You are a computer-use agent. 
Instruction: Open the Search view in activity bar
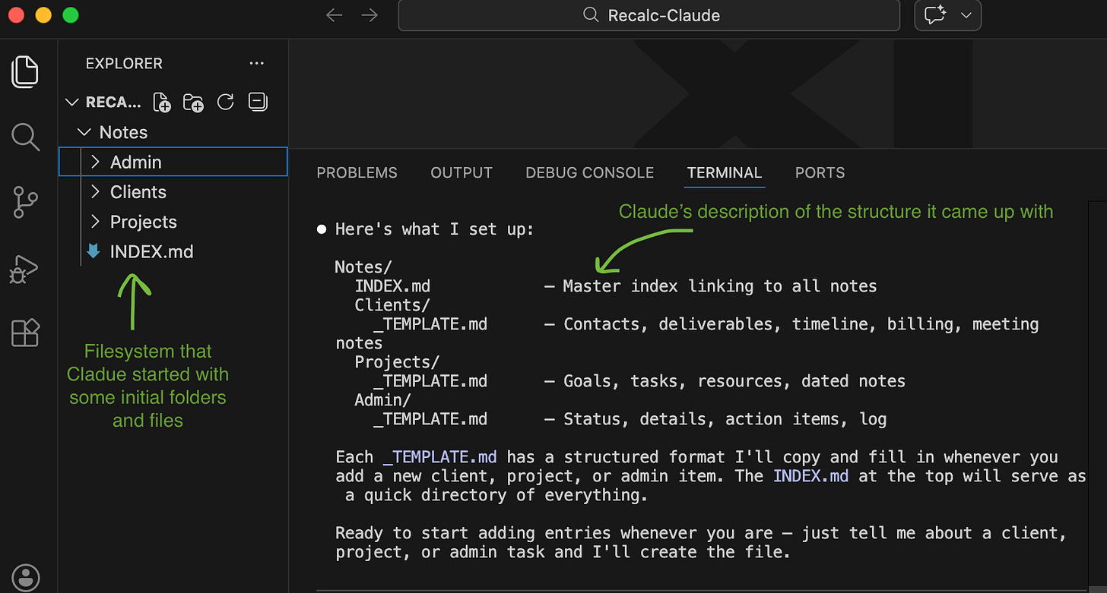(x=26, y=137)
